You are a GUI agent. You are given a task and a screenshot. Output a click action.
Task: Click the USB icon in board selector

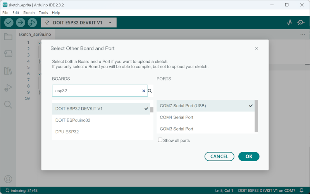tap(47, 22)
